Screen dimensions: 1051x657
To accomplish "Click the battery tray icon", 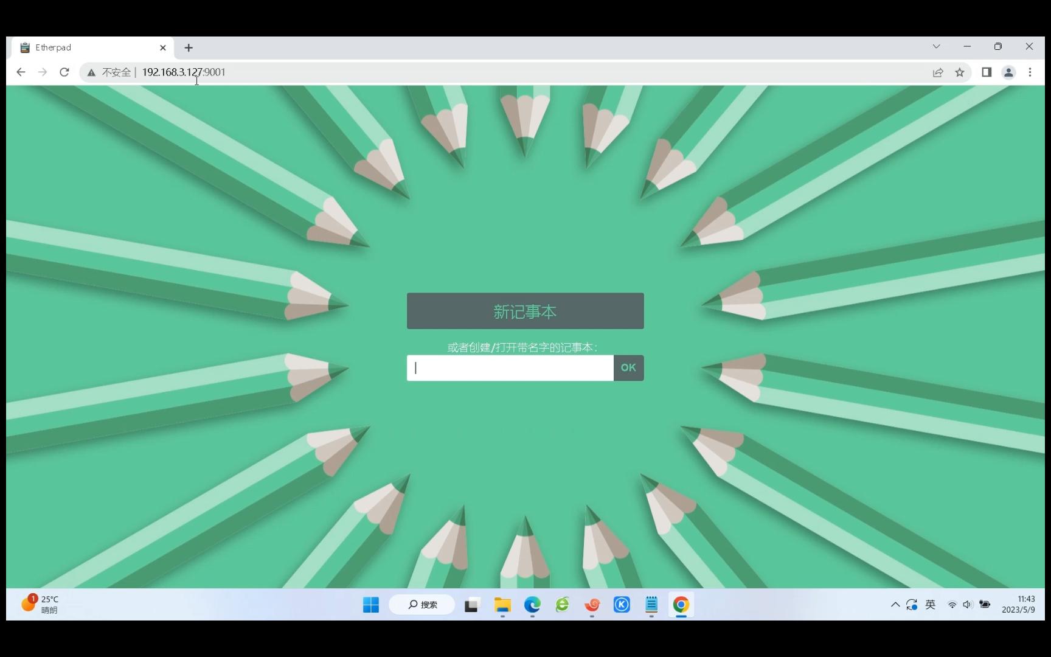I will [985, 605].
